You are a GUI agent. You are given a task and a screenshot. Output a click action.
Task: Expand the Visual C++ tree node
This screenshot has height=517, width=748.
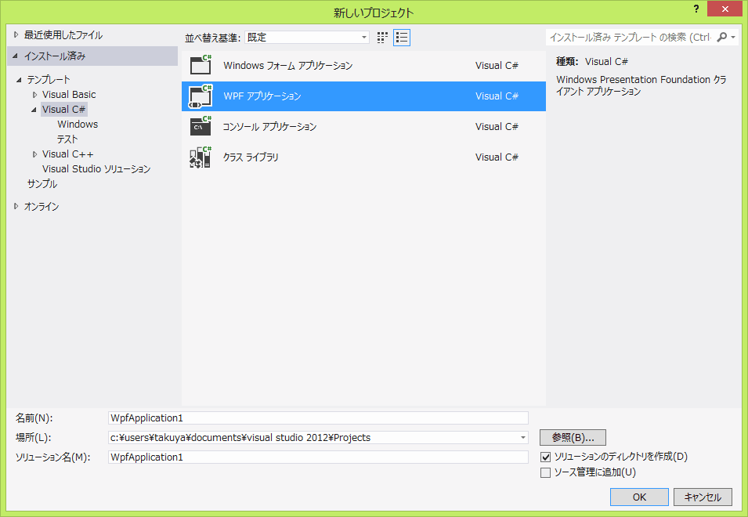tap(34, 154)
